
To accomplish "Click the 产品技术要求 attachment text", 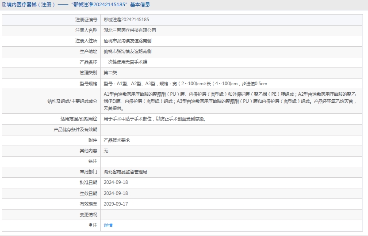I will 117,140.
